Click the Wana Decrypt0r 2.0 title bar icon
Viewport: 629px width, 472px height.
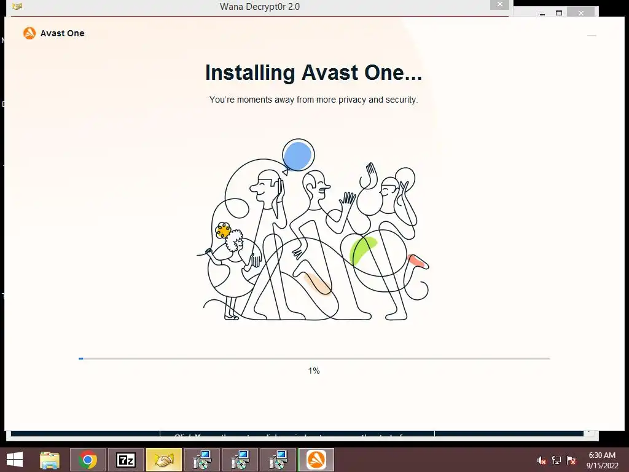coord(17,6)
